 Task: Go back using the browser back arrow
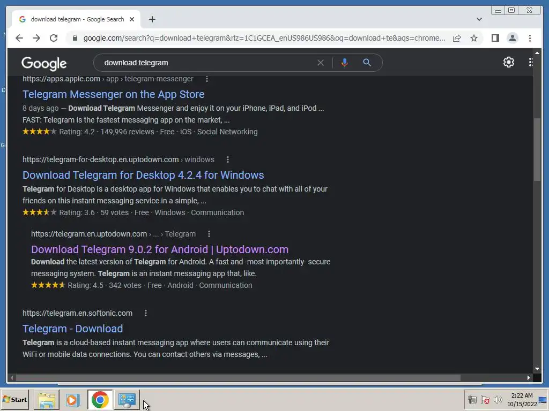pyautogui.click(x=19, y=38)
